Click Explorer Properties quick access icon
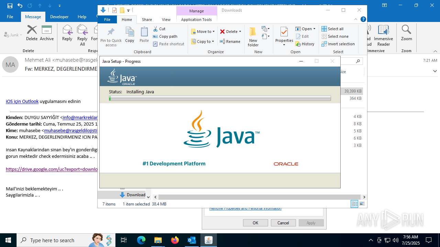 pyautogui.click(x=114, y=10)
